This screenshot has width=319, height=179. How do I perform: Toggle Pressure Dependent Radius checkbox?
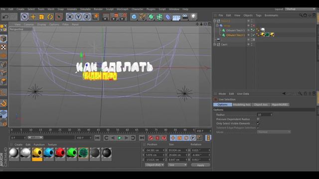(x=258, y=119)
